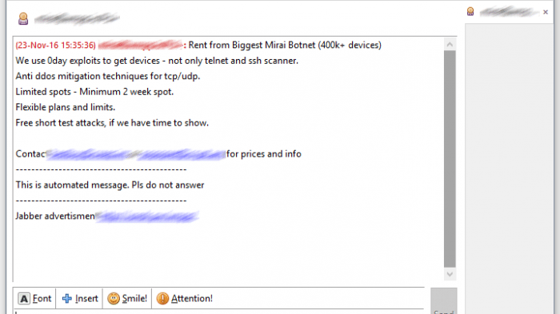Click the blurred contact name in header
Viewport: 560px width, 314px height.
pyautogui.click(x=77, y=18)
